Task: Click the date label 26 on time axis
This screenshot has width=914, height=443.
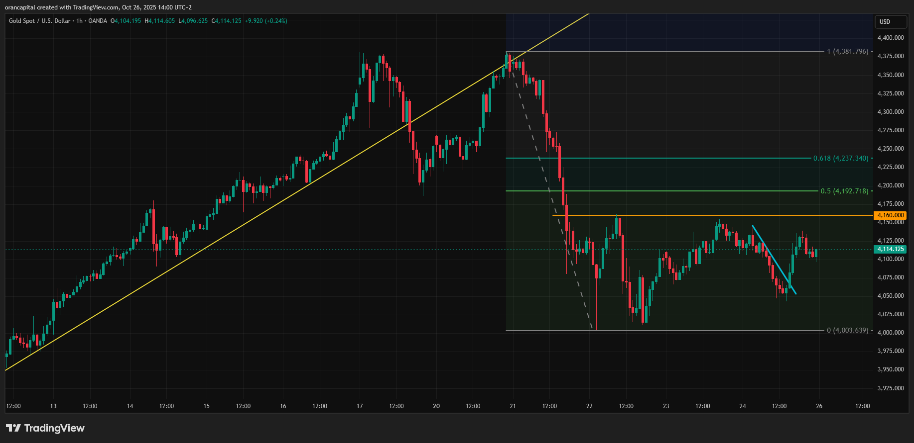Action: [819, 406]
